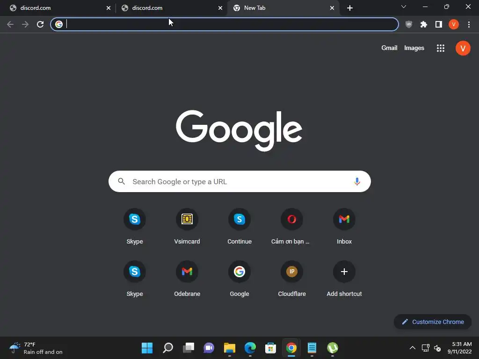Open the Images link
479x359 pixels.
[x=414, y=48]
